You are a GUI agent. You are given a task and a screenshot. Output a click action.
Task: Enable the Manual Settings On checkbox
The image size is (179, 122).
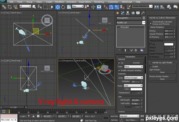click(151, 44)
